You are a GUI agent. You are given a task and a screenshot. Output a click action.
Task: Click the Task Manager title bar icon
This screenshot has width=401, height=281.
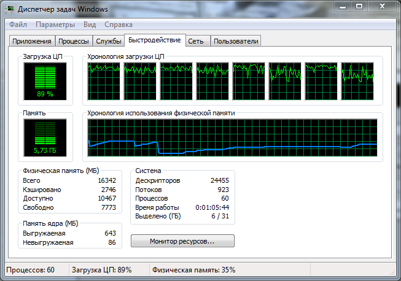pyautogui.click(x=10, y=9)
